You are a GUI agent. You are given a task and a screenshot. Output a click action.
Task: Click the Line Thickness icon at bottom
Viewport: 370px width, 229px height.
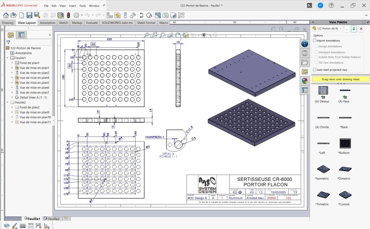coord(22,226)
